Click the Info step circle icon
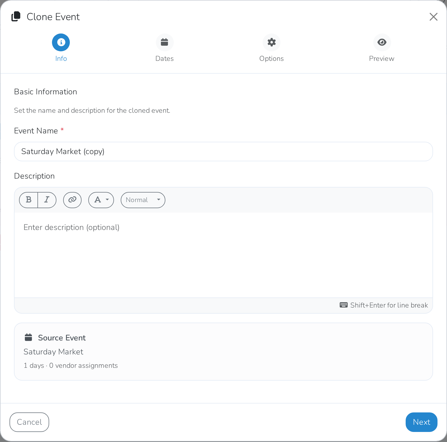The height and width of the screenshot is (442, 447). pyautogui.click(x=61, y=42)
